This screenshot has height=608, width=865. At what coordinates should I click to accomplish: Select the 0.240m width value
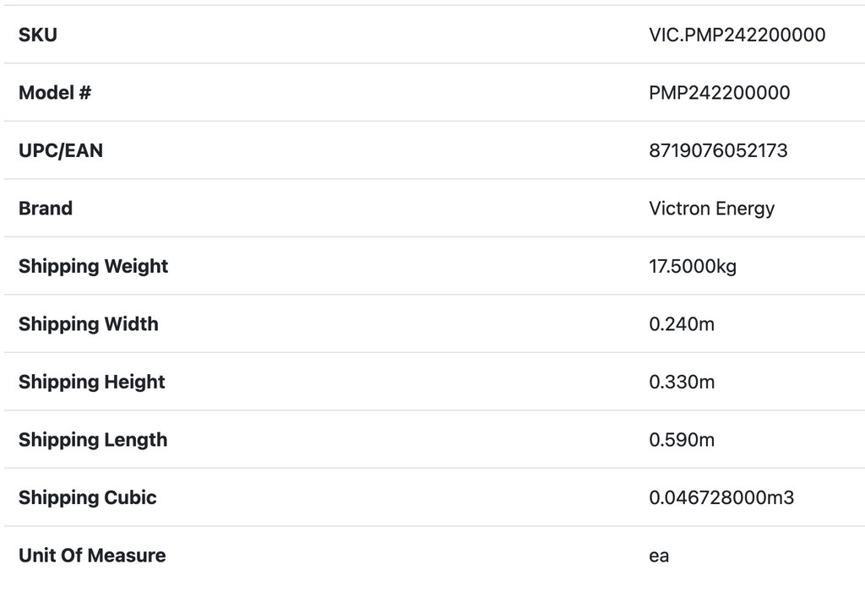(682, 324)
